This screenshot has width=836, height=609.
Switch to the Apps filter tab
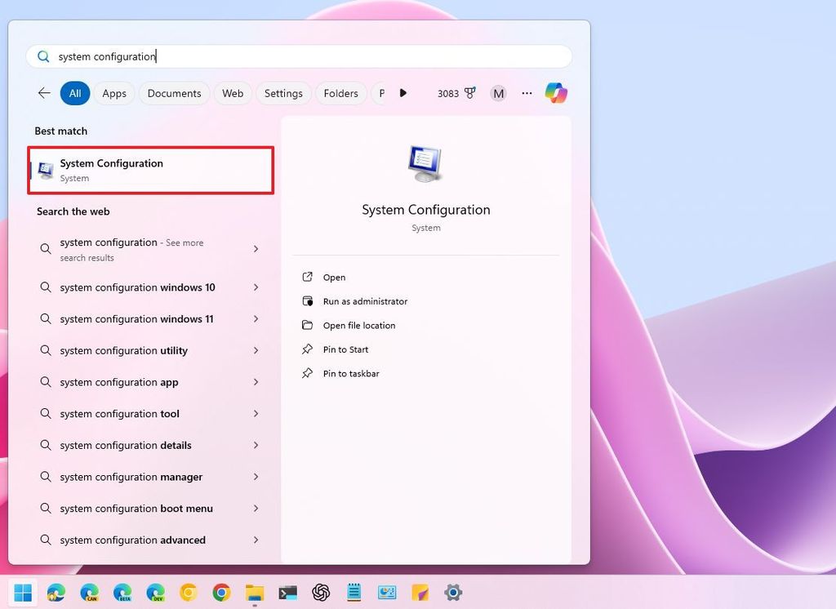pyautogui.click(x=113, y=93)
